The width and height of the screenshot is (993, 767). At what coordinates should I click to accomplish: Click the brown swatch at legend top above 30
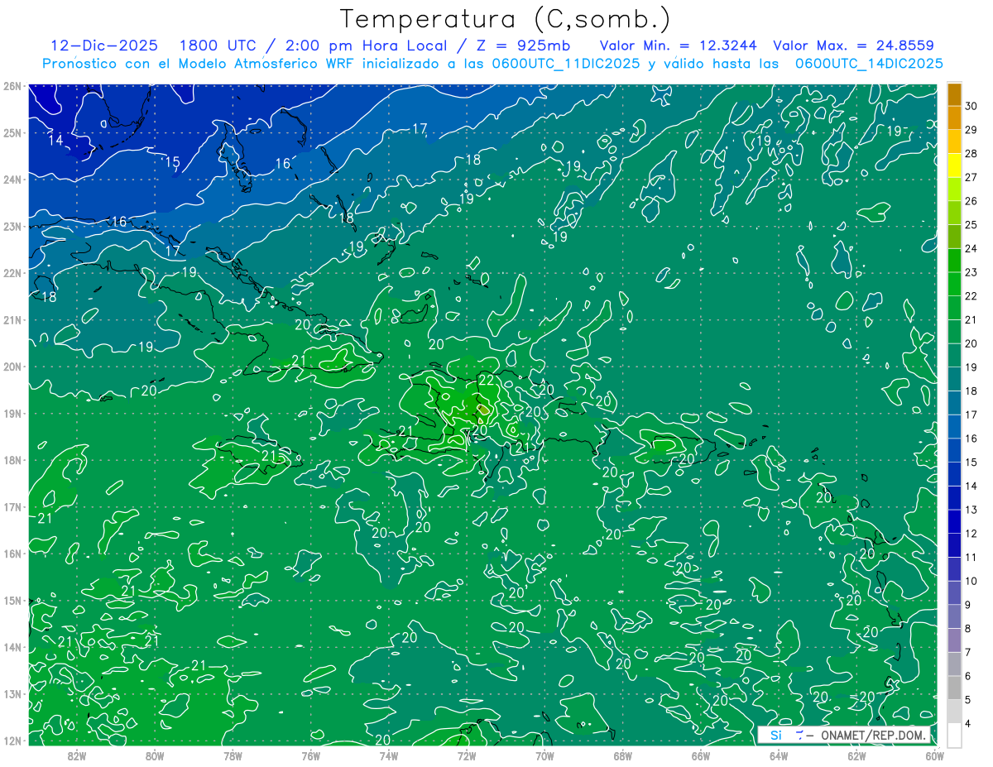point(954,95)
